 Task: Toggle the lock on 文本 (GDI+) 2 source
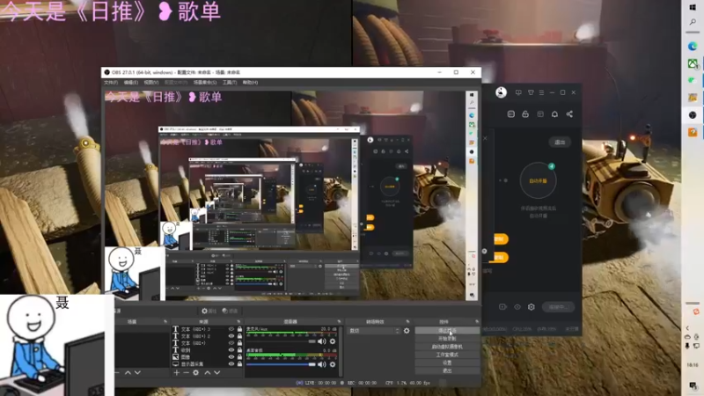[x=239, y=336]
